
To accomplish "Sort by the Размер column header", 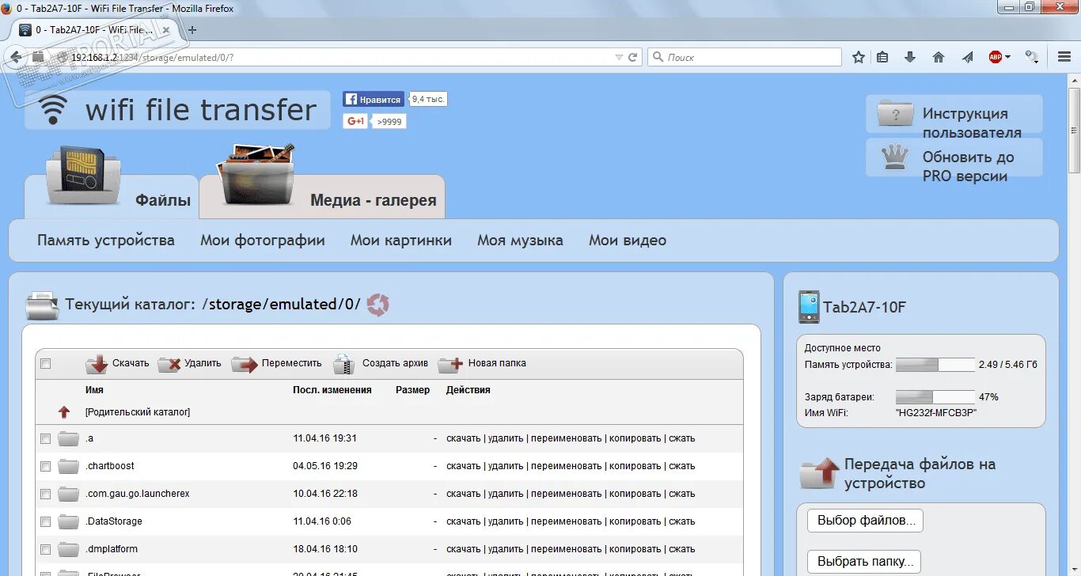I will [x=413, y=390].
